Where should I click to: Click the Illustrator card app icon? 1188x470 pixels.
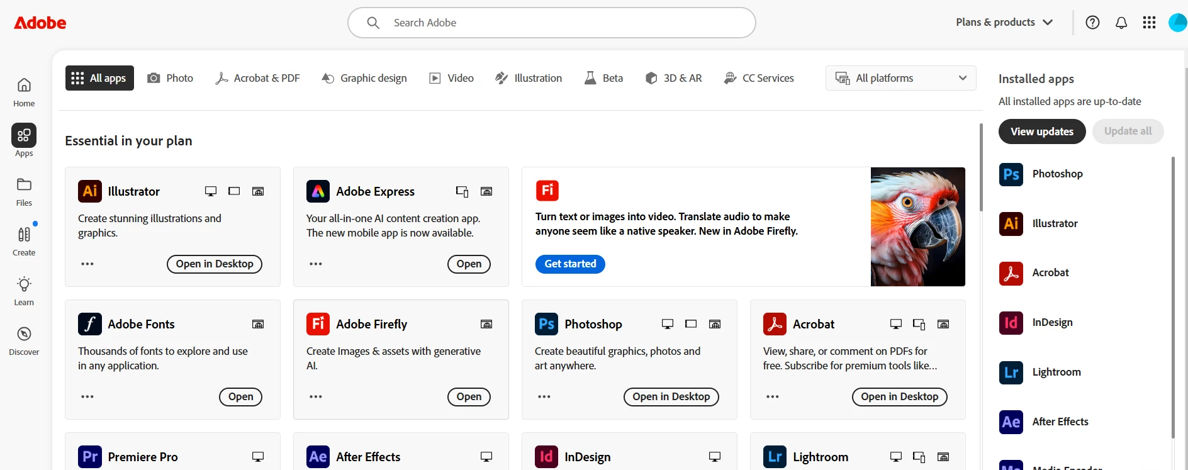(90, 191)
